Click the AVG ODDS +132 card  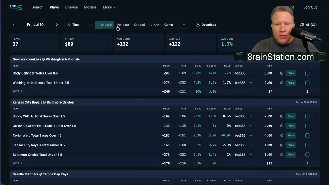[x=139, y=42]
